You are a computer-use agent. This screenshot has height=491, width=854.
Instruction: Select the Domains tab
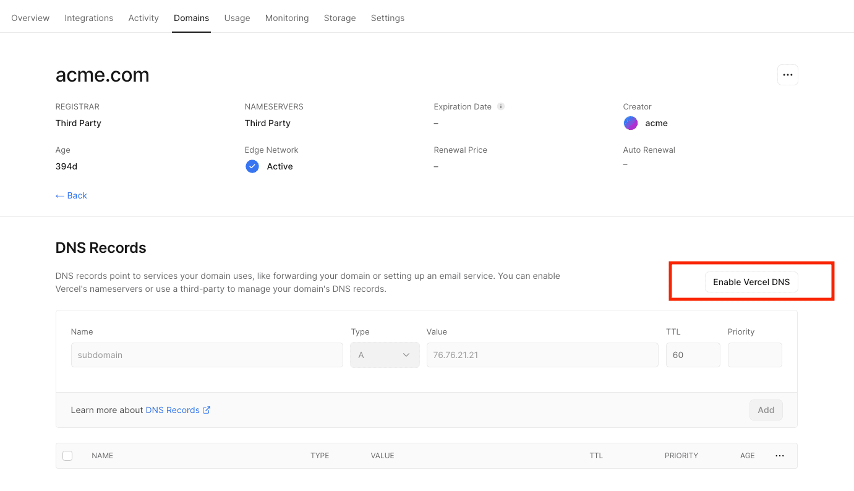tap(191, 18)
